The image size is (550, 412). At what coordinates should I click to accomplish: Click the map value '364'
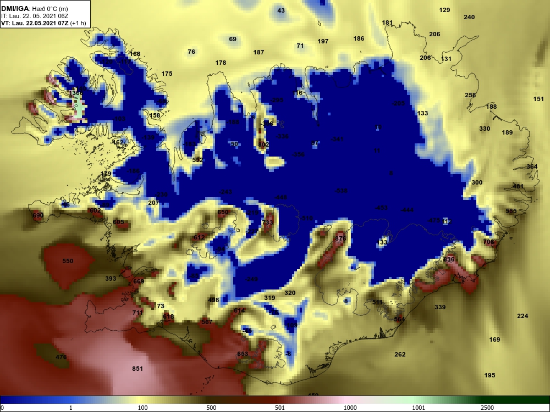click(x=532, y=166)
